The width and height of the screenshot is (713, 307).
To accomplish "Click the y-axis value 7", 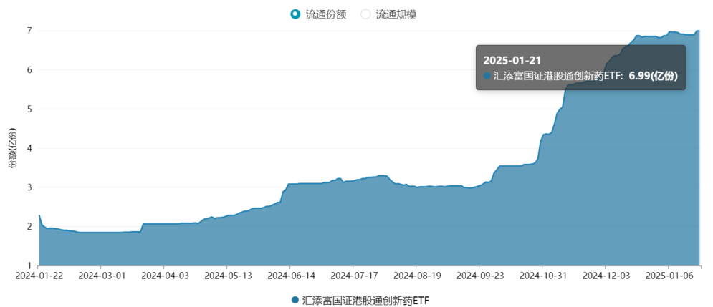I will coord(29,31).
